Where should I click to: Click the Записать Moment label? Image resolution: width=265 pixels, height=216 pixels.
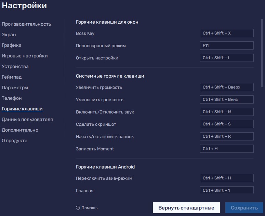click(95, 149)
